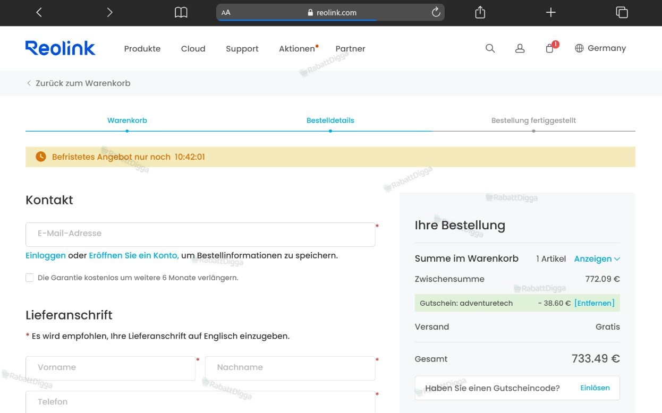The height and width of the screenshot is (413, 662).
Task: Open the Partner menu
Action: click(350, 49)
